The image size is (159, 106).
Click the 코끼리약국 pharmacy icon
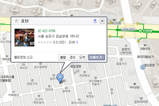pyautogui.click(x=141, y=98)
